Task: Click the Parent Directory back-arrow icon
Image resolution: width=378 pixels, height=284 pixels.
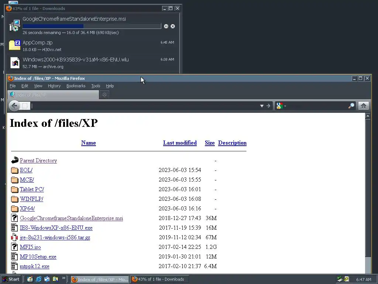Action: (15, 160)
